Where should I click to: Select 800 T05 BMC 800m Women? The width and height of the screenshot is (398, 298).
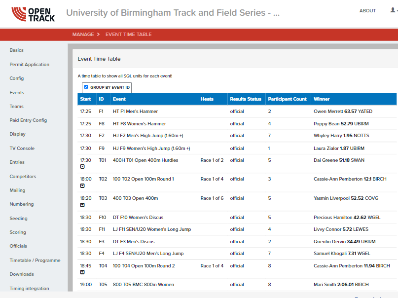[144, 285]
